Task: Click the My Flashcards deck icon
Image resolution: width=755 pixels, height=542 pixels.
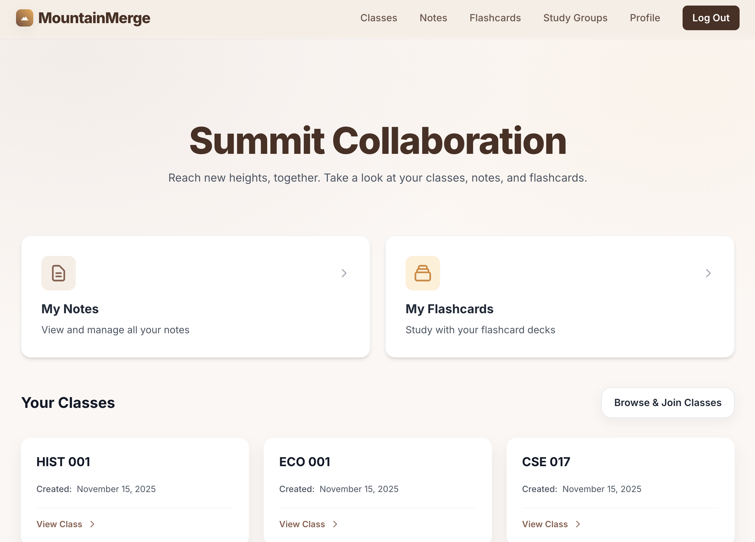Action: (422, 273)
